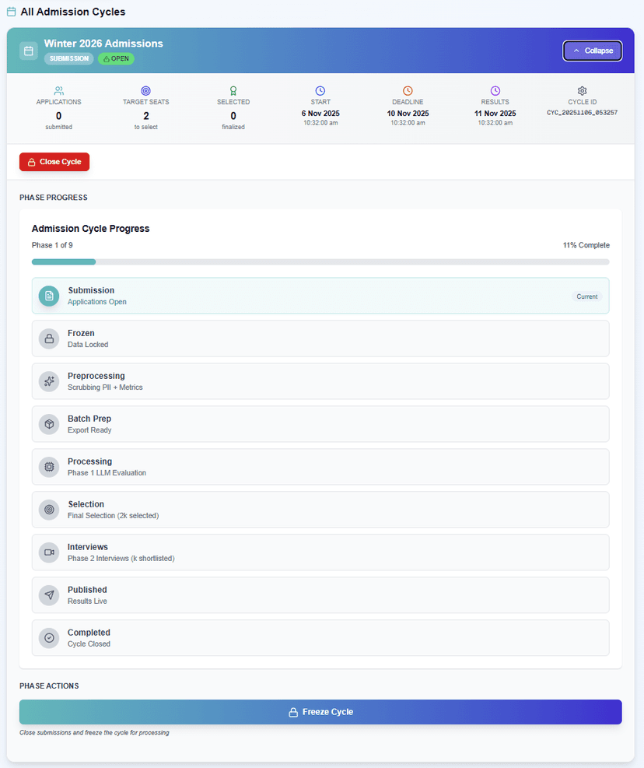Click the Preprocessing sparkle icon
The height and width of the screenshot is (768, 644).
pos(49,381)
